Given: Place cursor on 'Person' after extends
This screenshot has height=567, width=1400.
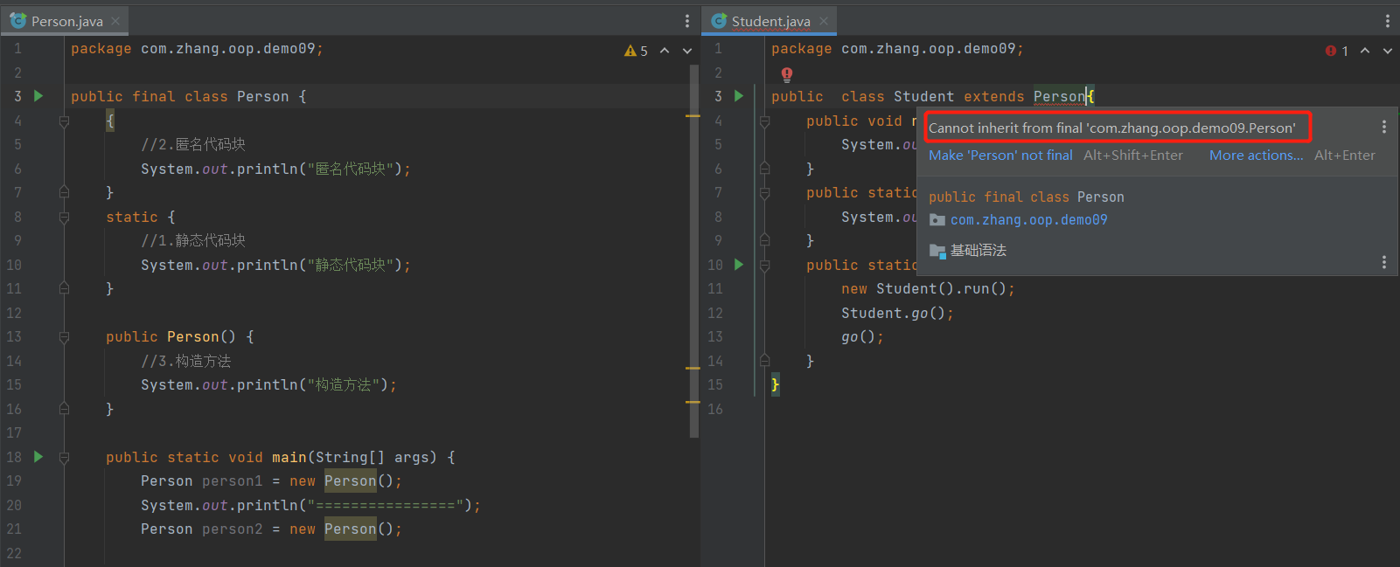Looking at the screenshot, I should 1059,96.
